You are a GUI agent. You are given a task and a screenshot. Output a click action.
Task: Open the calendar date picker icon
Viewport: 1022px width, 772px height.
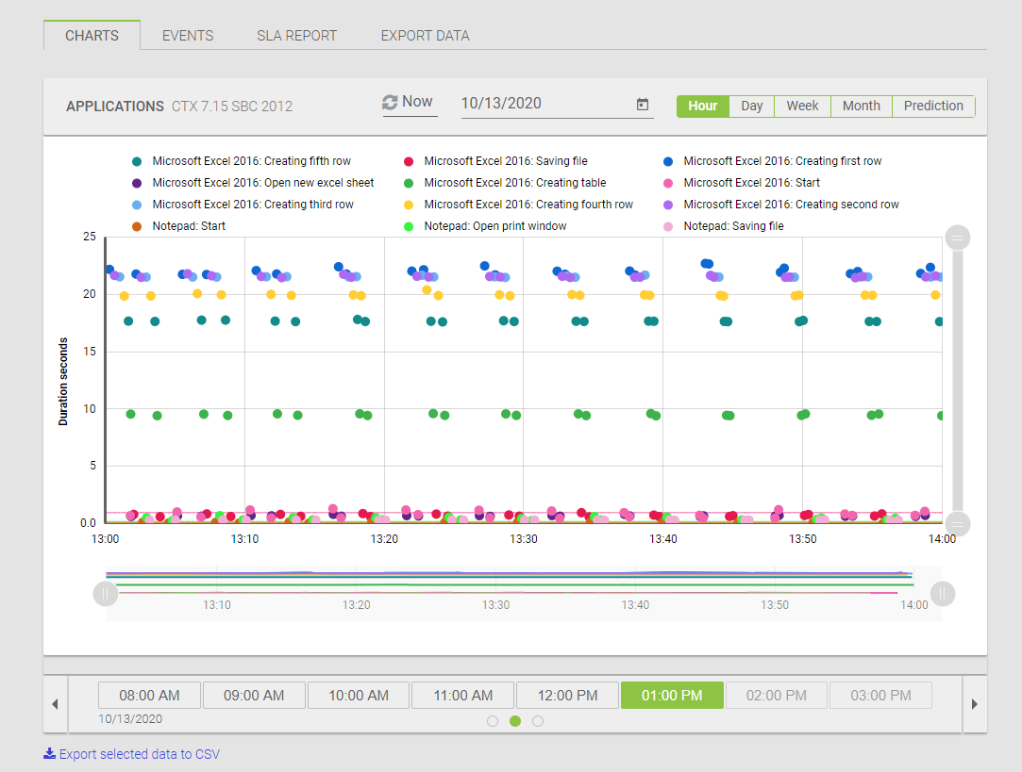coord(643,105)
